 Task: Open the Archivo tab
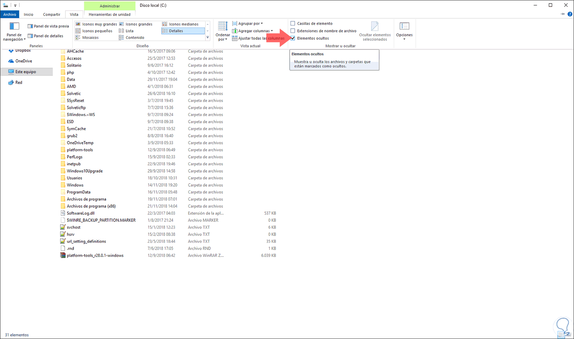click(10, 15)
